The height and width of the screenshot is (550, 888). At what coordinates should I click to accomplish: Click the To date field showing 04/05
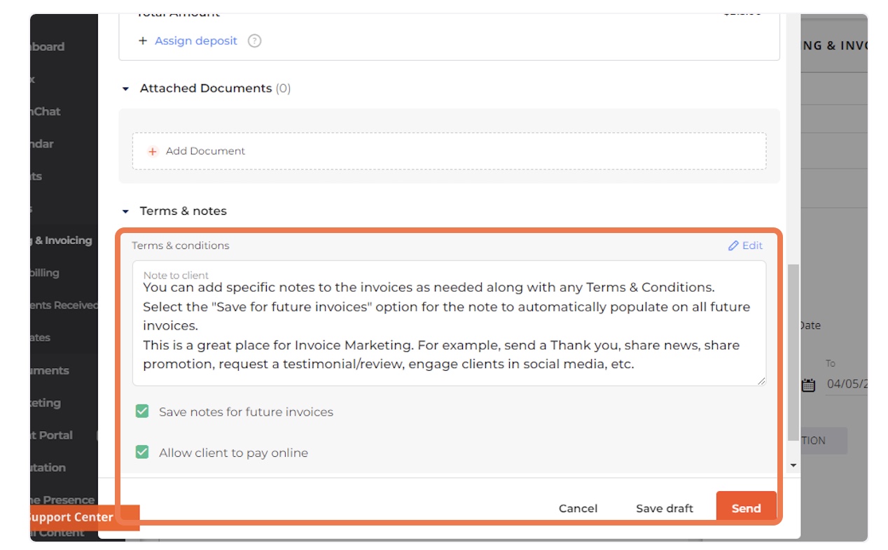coord(847,384)
